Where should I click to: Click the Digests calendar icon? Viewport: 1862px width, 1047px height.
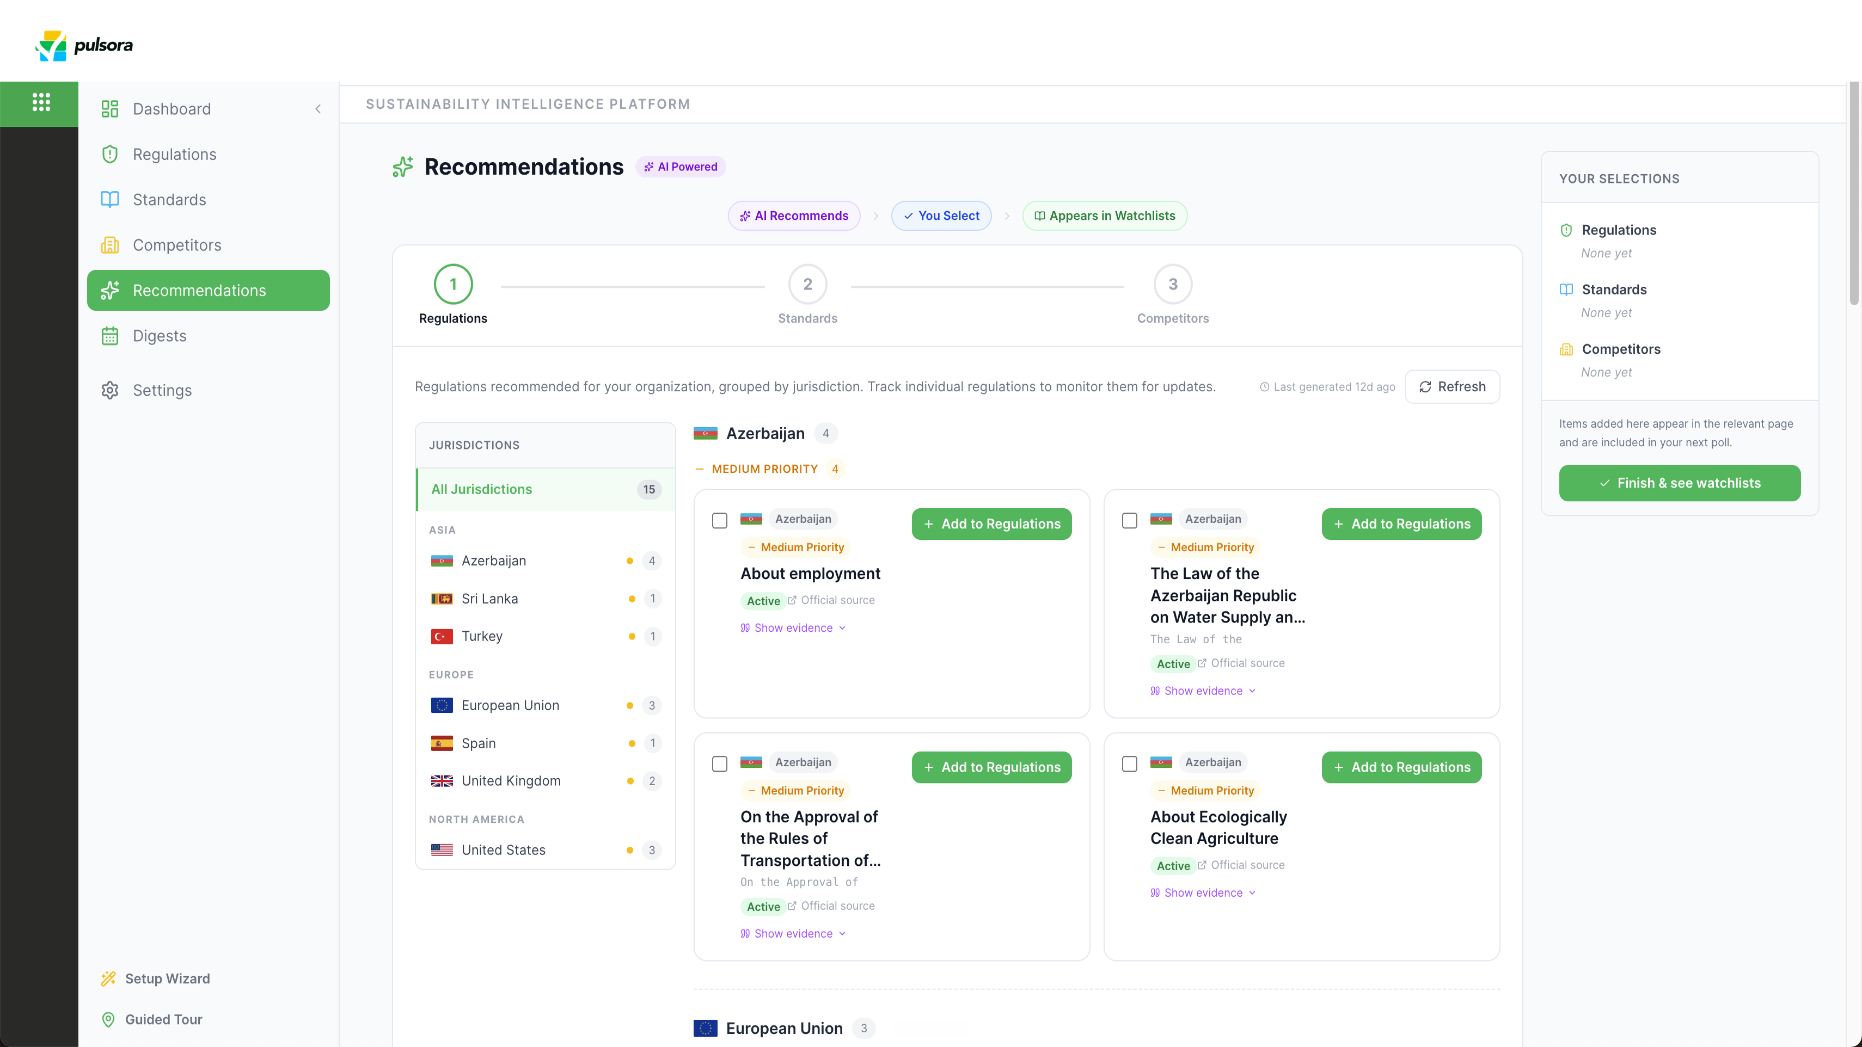(x=110, y=336)
